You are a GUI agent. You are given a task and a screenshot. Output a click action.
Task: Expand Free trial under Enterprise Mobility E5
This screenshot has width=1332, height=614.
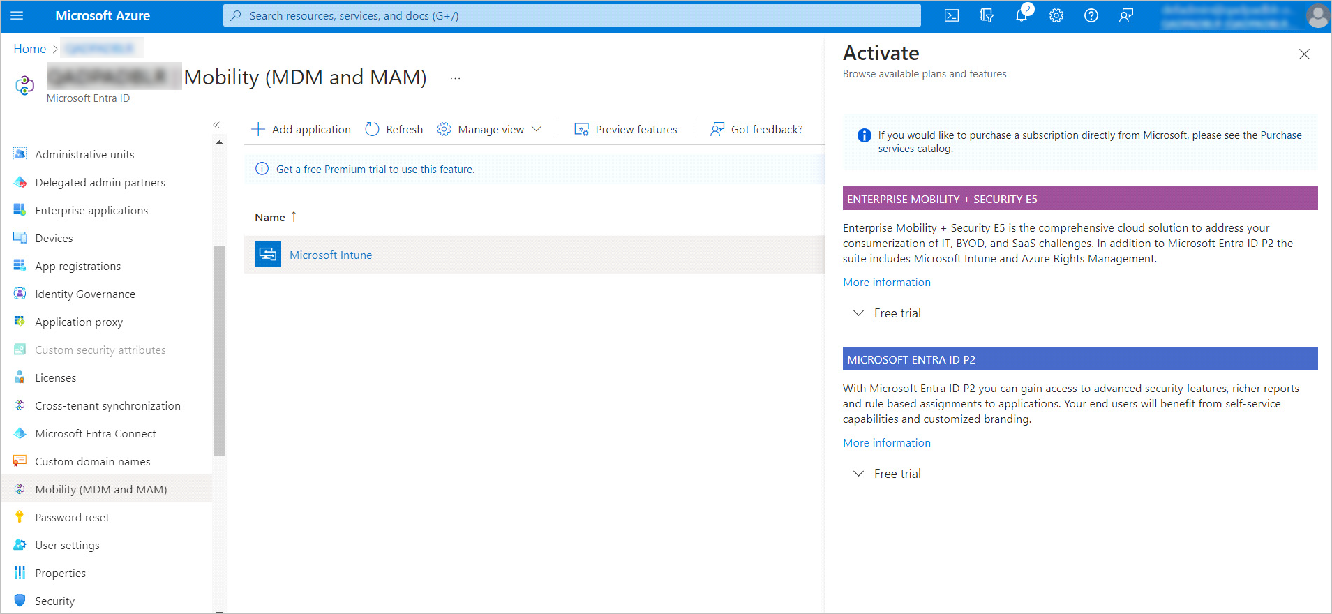859,313
